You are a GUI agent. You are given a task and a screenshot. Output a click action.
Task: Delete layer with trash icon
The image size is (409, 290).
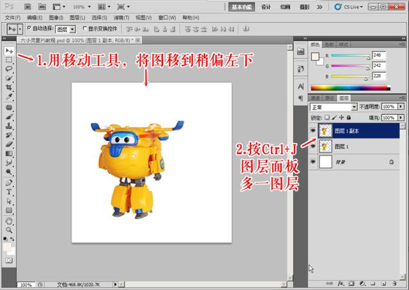395,283
